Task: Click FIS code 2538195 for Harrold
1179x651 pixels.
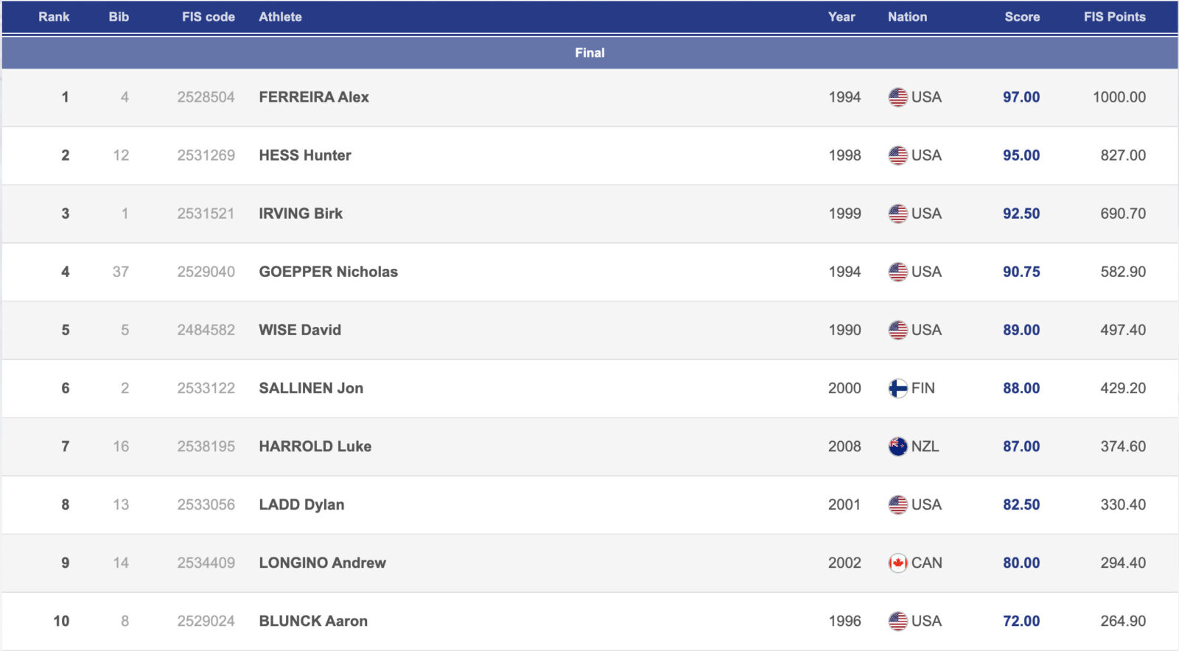Action: tap(206, 446)
